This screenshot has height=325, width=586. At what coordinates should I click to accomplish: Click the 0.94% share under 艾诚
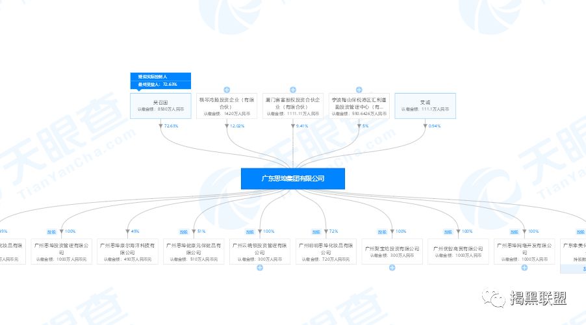click(435, 126)
